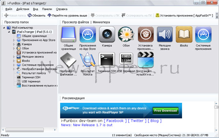Image resolution: width=219 pixels, height=138 pixels.
Task: Open the Справка menu
Action: coord(62,9)
